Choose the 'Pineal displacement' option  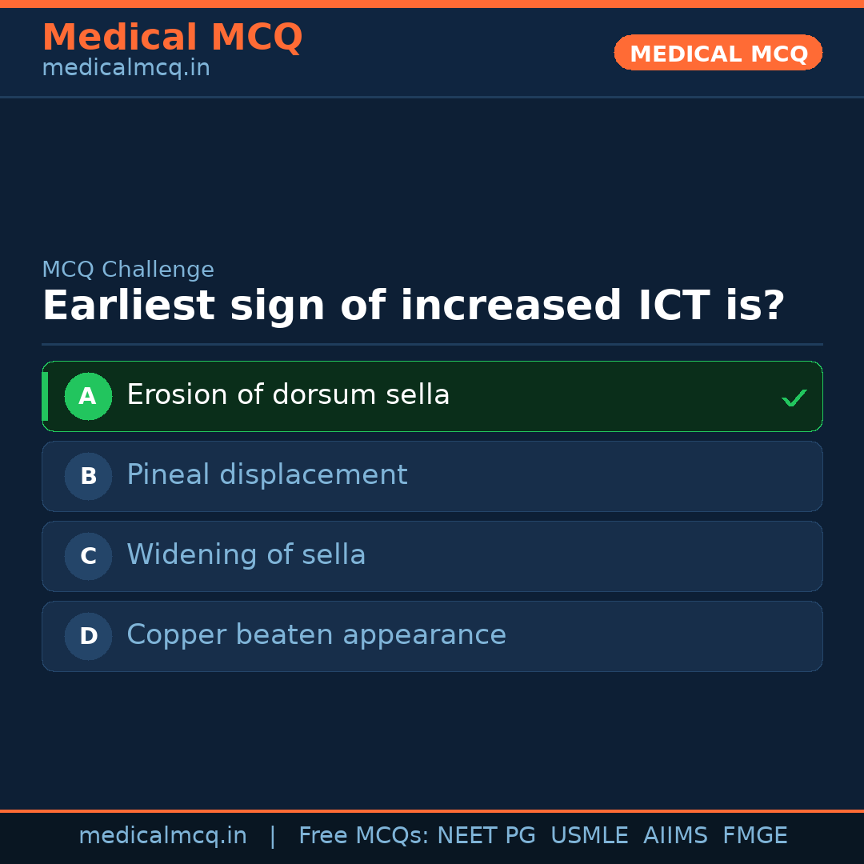(267, 475)
